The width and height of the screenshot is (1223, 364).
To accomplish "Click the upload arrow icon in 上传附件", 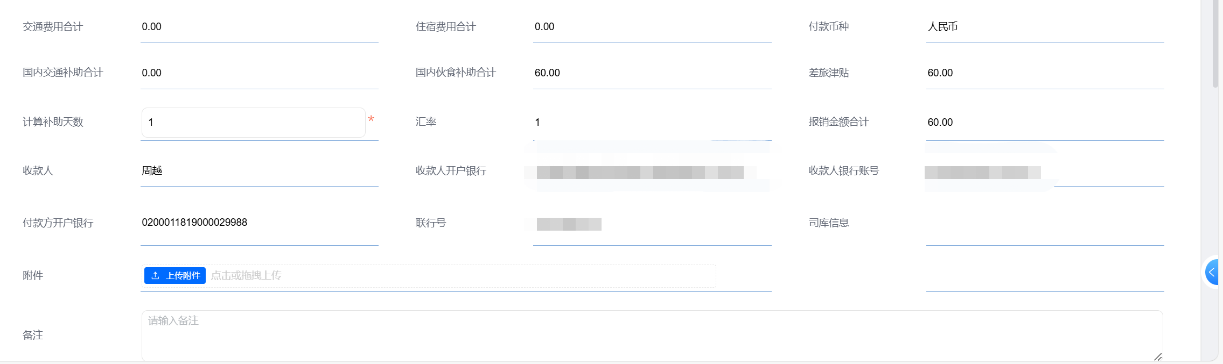I will tap(155, 276).
